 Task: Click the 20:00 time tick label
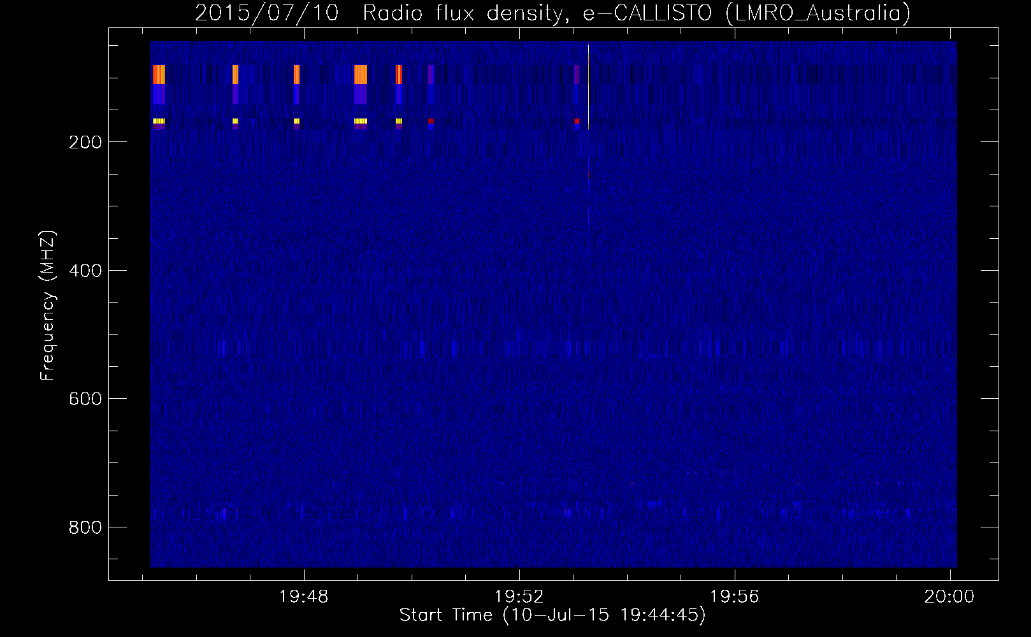coord(949,596)
